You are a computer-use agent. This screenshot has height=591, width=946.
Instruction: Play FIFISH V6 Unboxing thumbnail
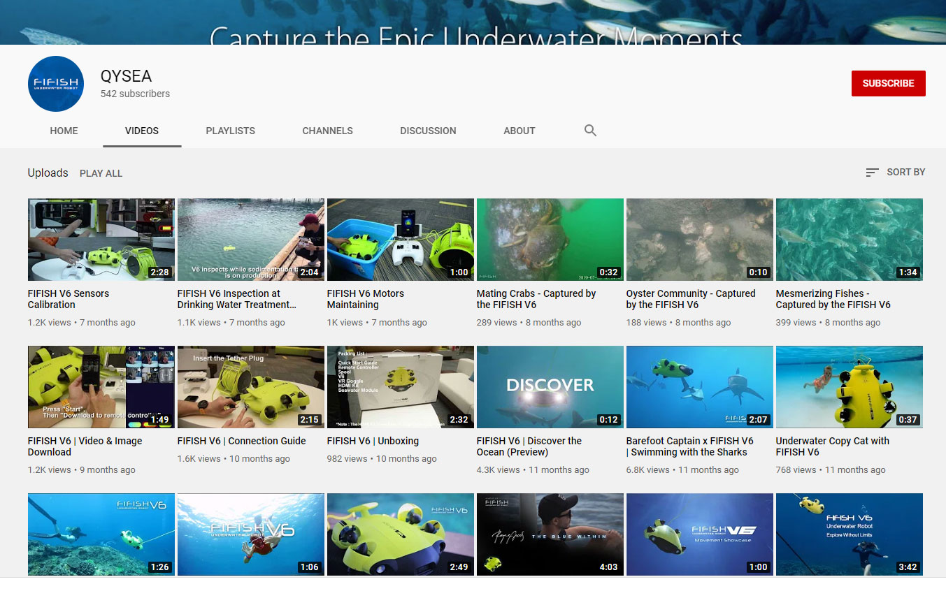401,387
